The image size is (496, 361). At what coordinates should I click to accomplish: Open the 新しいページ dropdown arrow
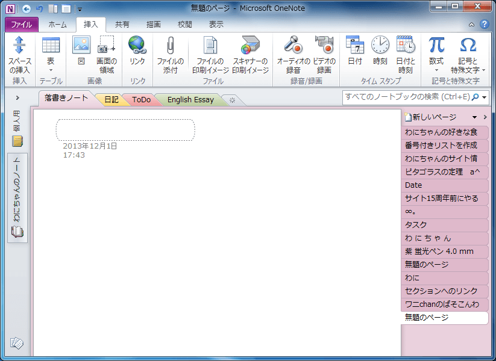(474, 117)
